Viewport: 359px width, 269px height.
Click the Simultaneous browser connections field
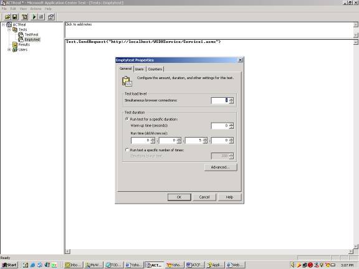click(220, 100)
